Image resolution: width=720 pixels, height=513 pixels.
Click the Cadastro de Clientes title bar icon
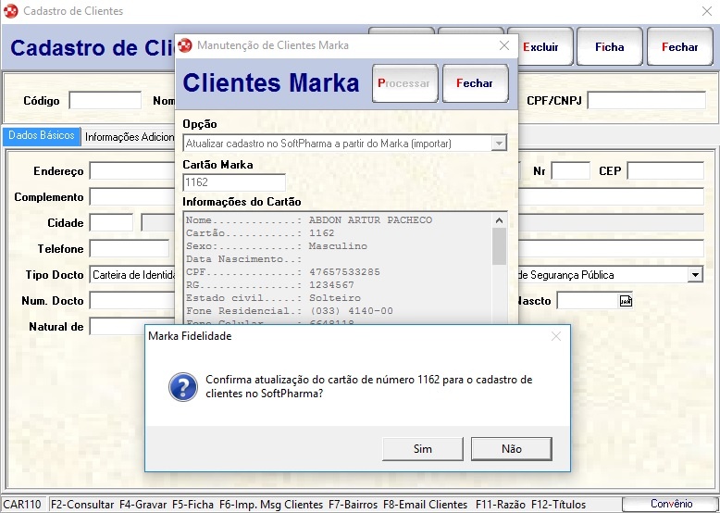[x=10, y=11]
